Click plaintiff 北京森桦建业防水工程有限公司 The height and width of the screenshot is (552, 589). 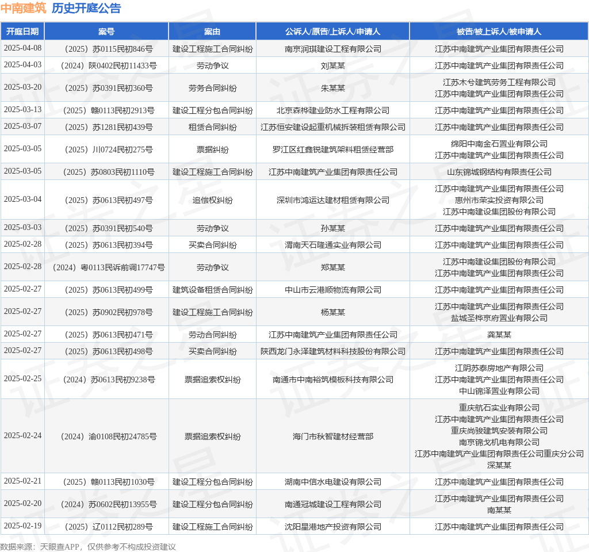[x=332, y=110]
